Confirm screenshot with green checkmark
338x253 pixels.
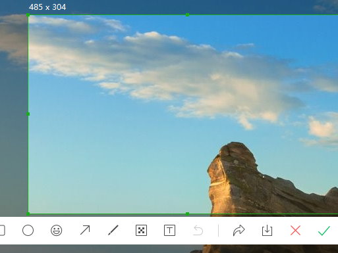tap(324, 231)
